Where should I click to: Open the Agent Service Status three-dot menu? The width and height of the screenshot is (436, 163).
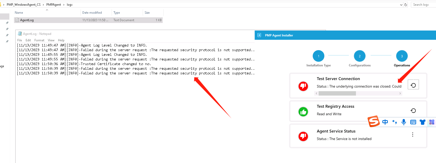tap(413, 135)
